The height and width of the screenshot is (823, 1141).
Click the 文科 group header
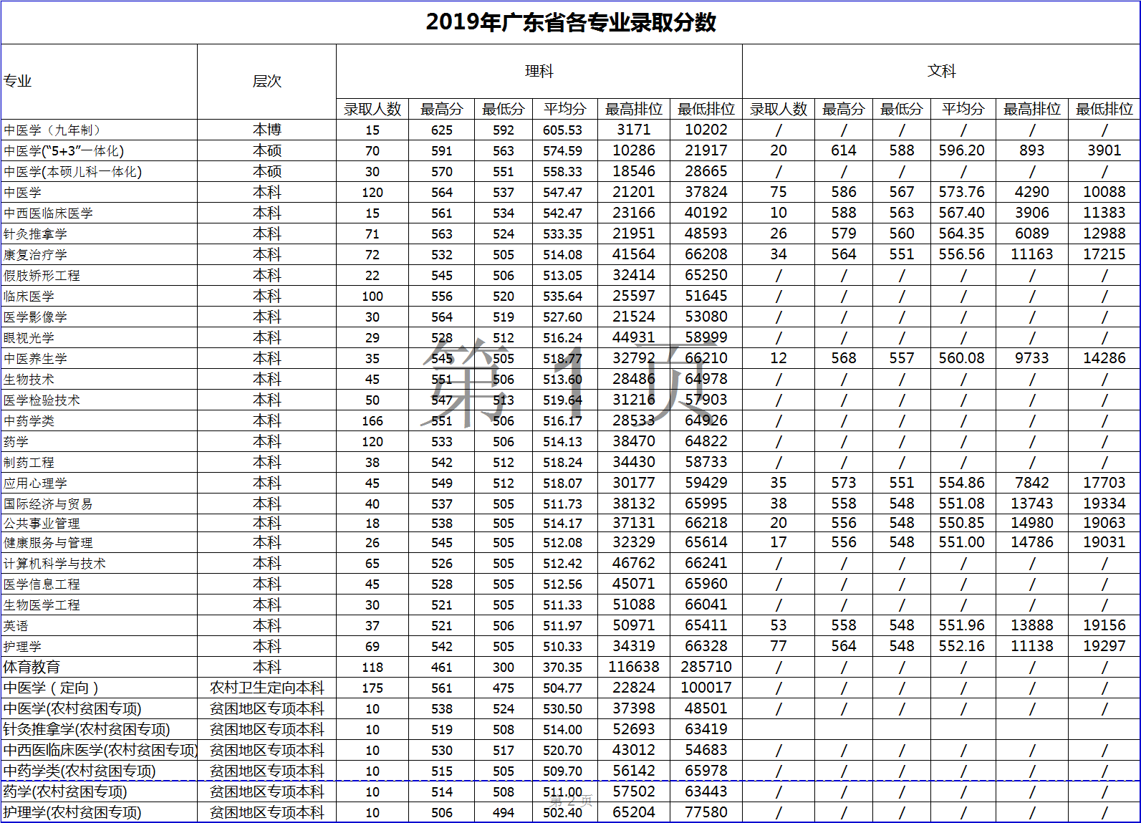pyautogui.click(x=941, y=71)
